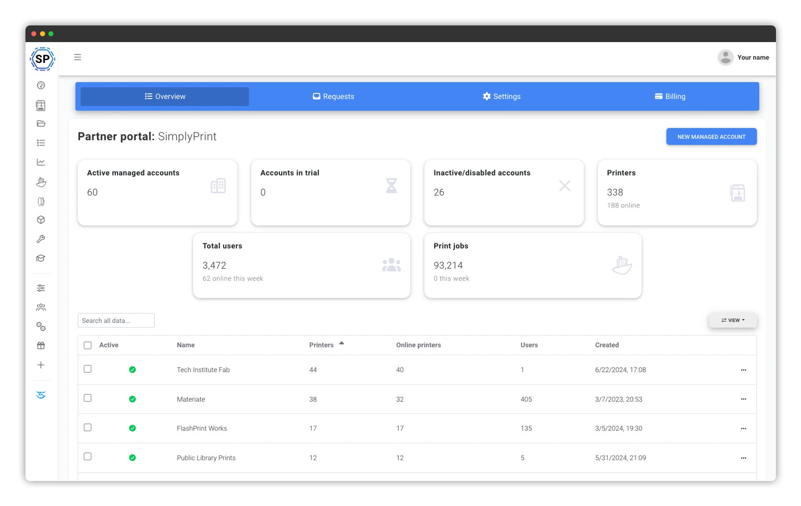Check the Public Library Prints row checkbox
This screenshot has height=506, width=801.
coord(88,456)
